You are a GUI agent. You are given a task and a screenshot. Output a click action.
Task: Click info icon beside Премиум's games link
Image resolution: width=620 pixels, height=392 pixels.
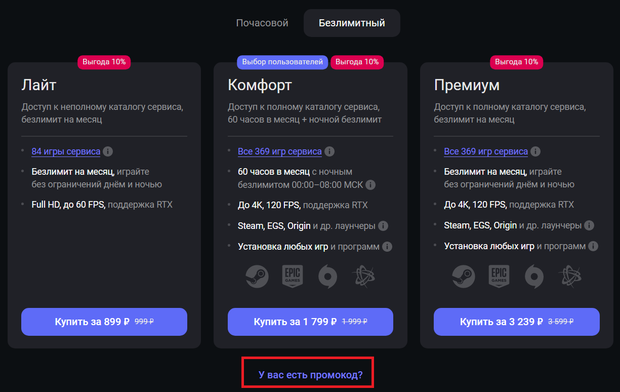pyautogui.click(x=535, y=151)
